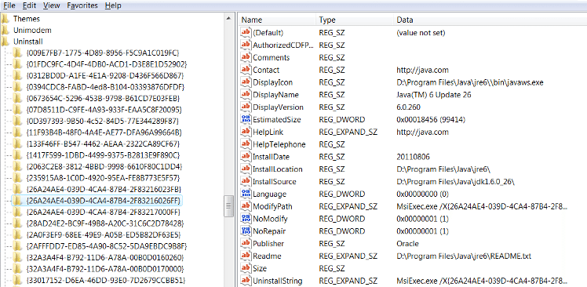Click the string icon for (Default) value
The image size is (587, 287).
[246, 33]
